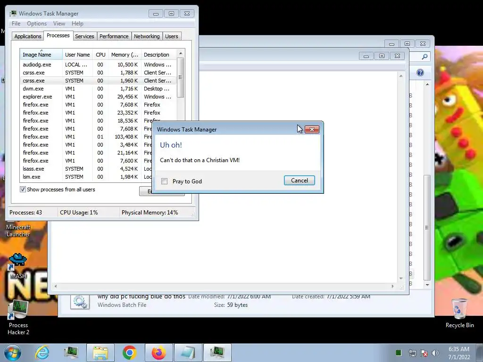Sort processes by User Name column
Screen dimensions: 483x362
[x=77, y=55]
